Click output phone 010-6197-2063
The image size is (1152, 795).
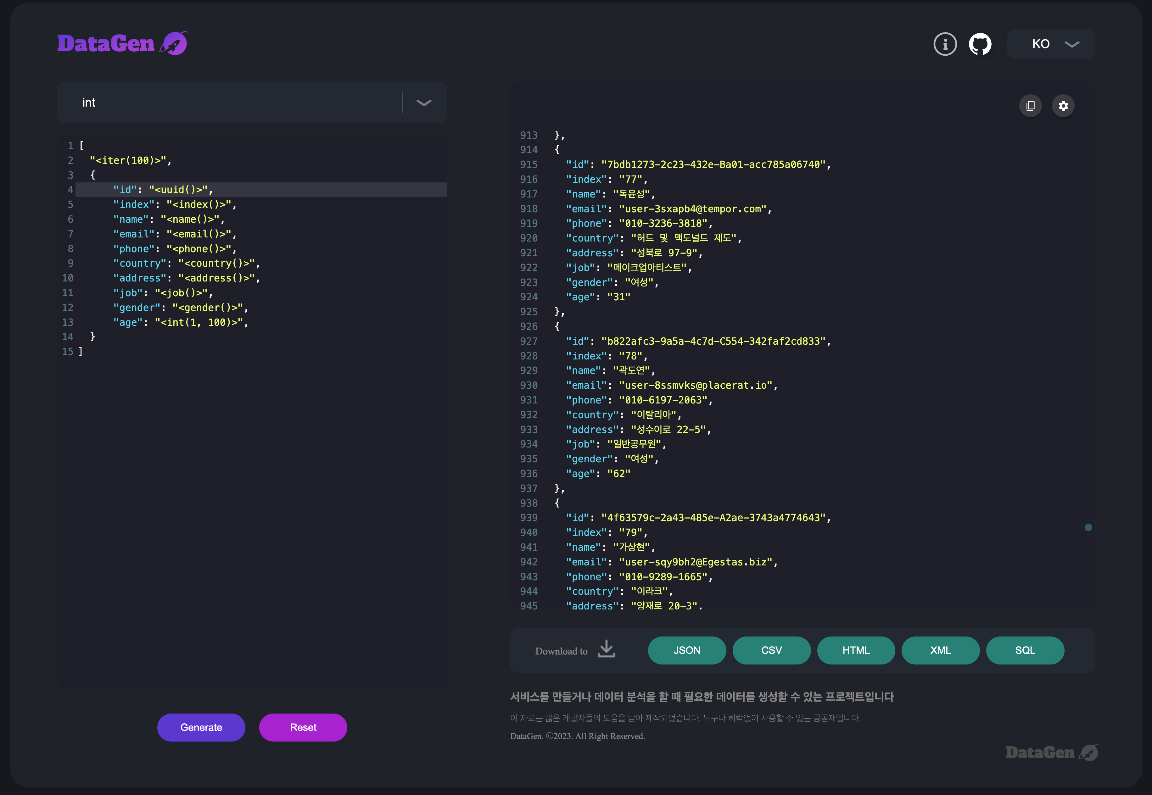[663, 400]
